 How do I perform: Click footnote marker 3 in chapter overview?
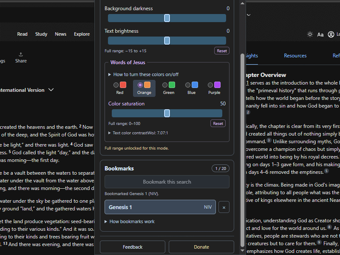point(269,140)
